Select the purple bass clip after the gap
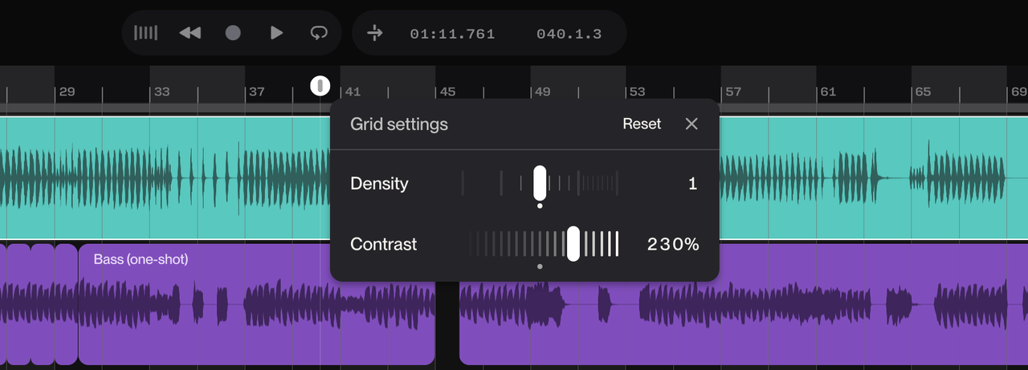Viewport: 1028px width, 370px height. point(744,303)
